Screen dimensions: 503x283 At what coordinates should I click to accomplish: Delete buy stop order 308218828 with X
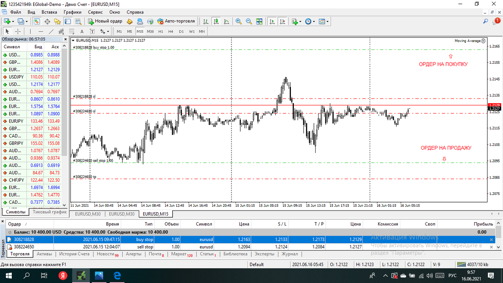coord(492,240)
